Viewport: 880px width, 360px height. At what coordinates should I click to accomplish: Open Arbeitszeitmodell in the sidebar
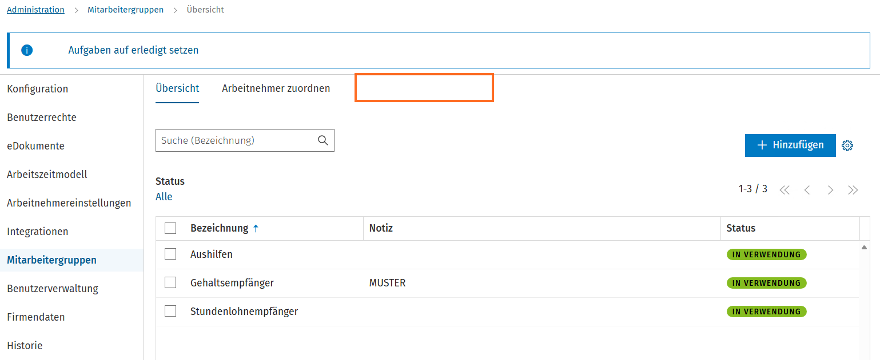(47, 175)
